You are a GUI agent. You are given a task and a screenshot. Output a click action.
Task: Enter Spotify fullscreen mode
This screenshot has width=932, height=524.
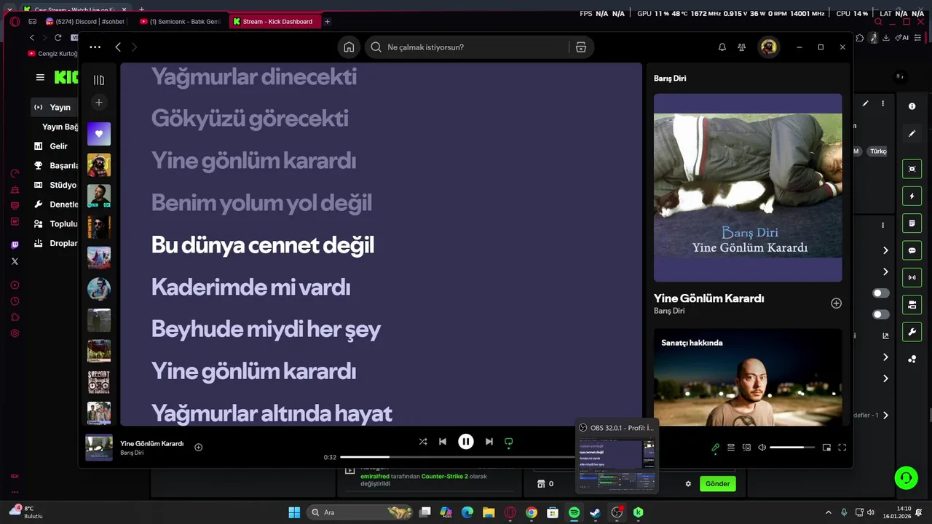tap(842, 448)
